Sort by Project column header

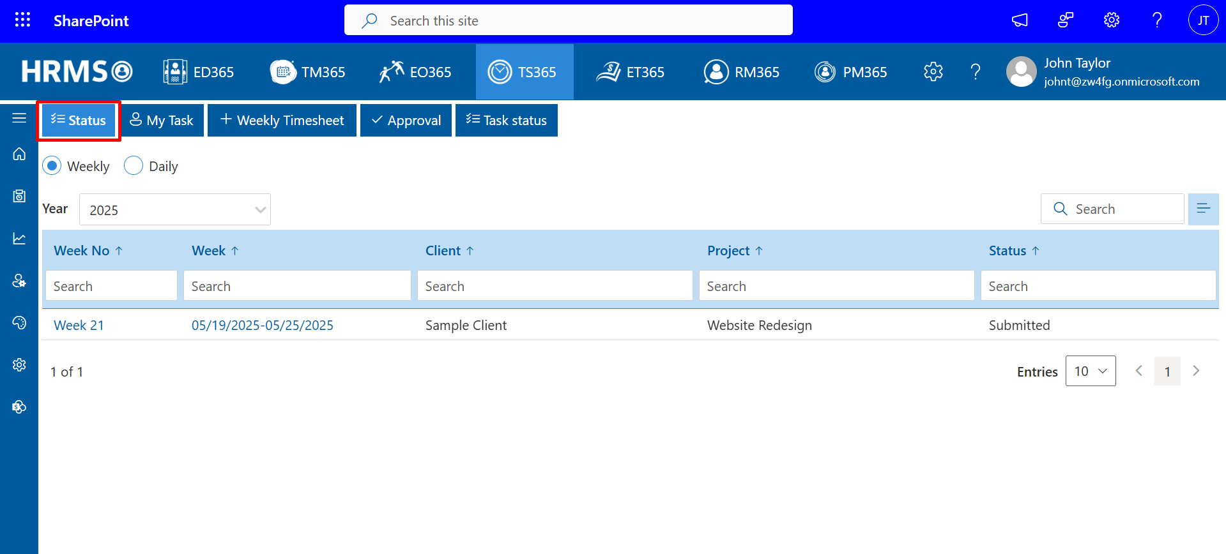tap(735, 251)
